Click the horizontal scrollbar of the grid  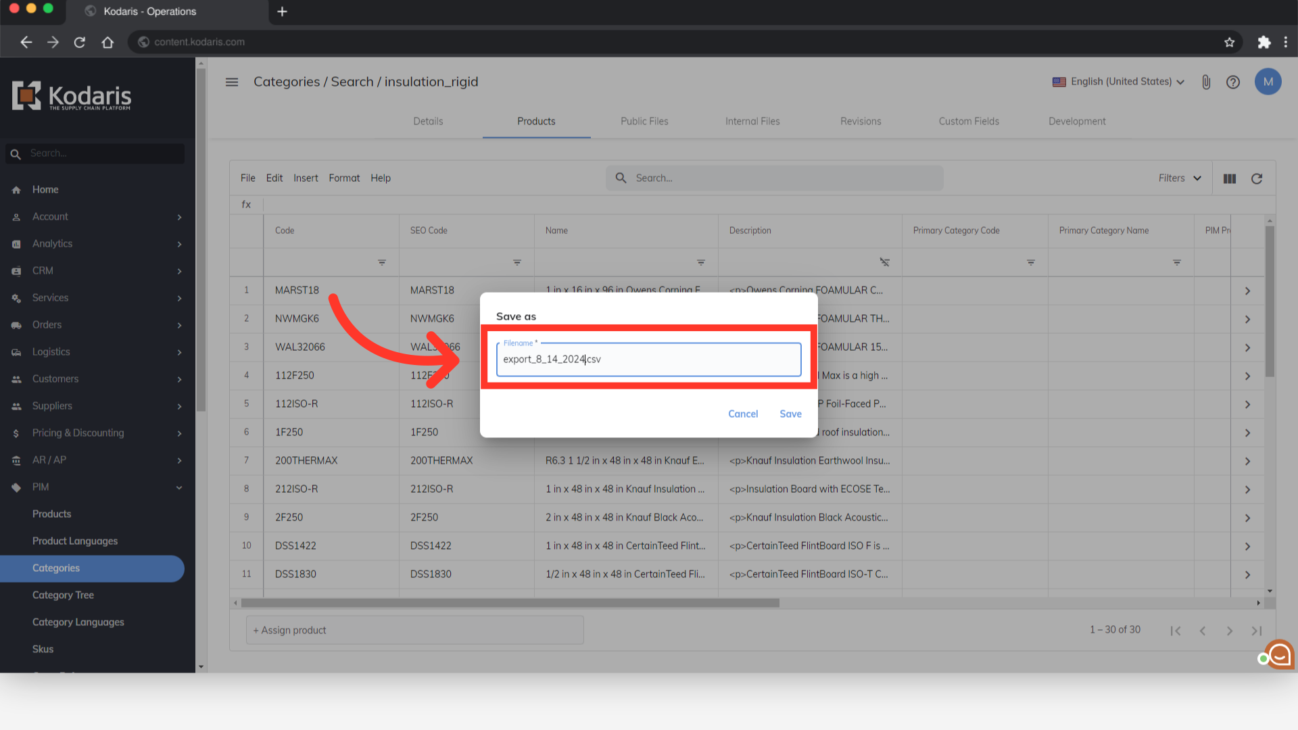510,603
